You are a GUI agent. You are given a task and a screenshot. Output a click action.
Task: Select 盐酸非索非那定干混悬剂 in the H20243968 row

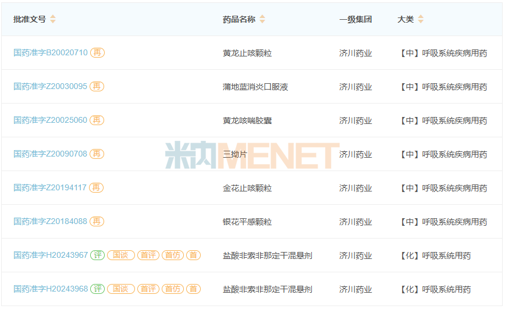(267, 290)
